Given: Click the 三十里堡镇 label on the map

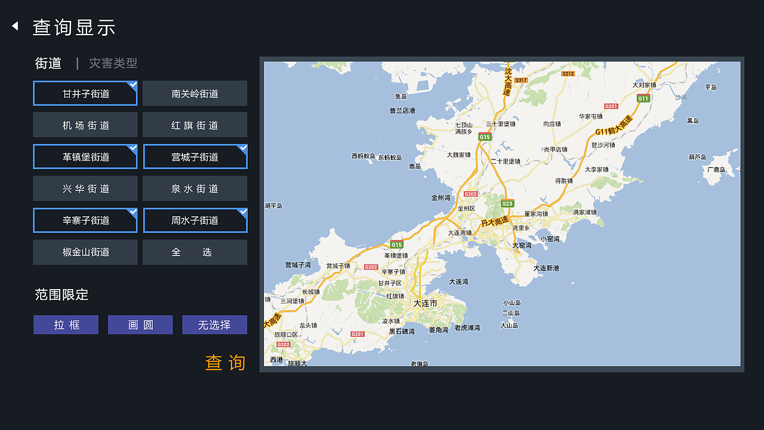Looking at the screenshot, I should click(x=500, y=124).
